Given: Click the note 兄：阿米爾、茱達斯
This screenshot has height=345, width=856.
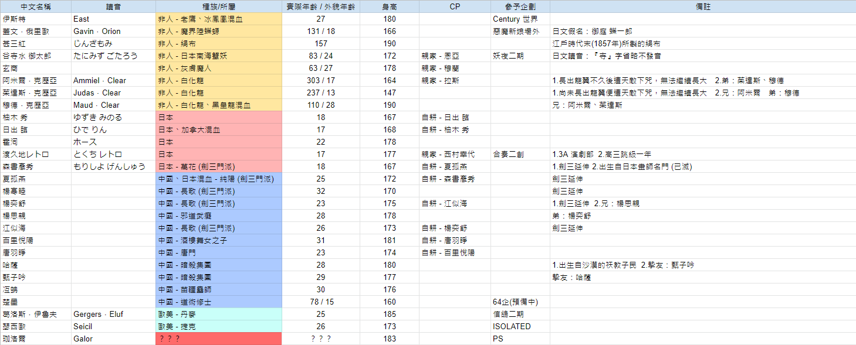Looking at the screenshot, I should coord(703,105).
